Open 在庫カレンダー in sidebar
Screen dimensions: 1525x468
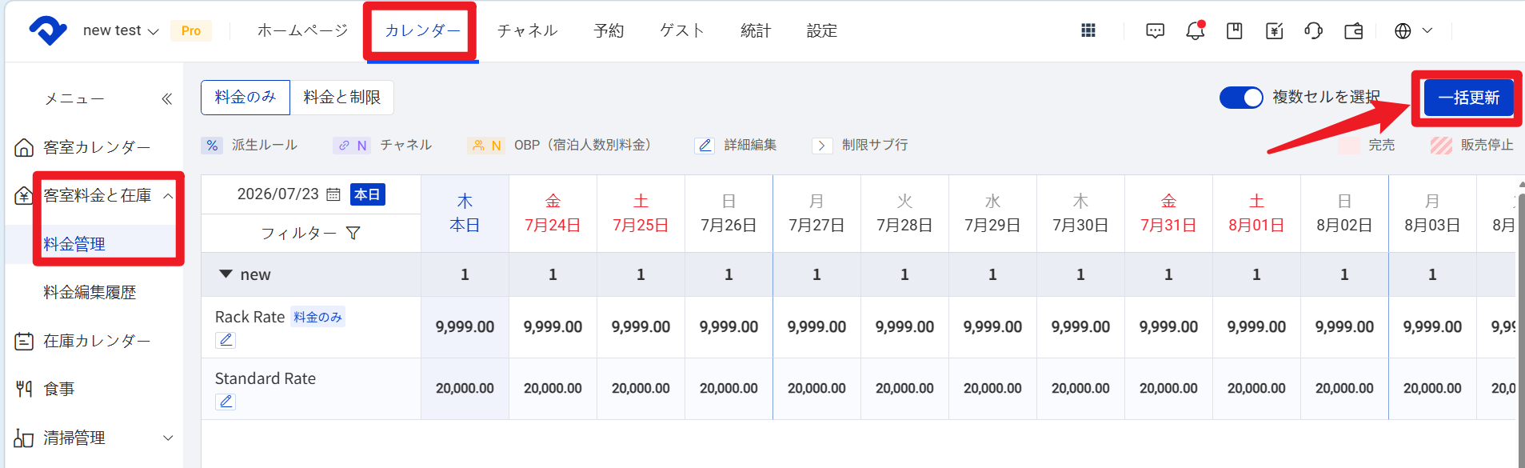coord(97,341)
